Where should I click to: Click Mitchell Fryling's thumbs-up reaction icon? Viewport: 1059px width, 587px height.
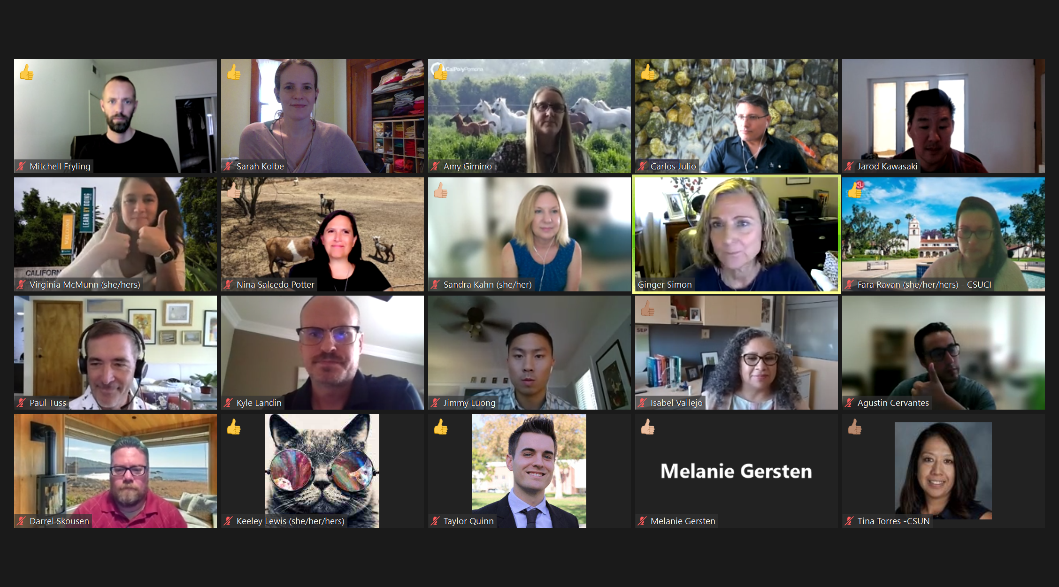click(x=27, y=72)
